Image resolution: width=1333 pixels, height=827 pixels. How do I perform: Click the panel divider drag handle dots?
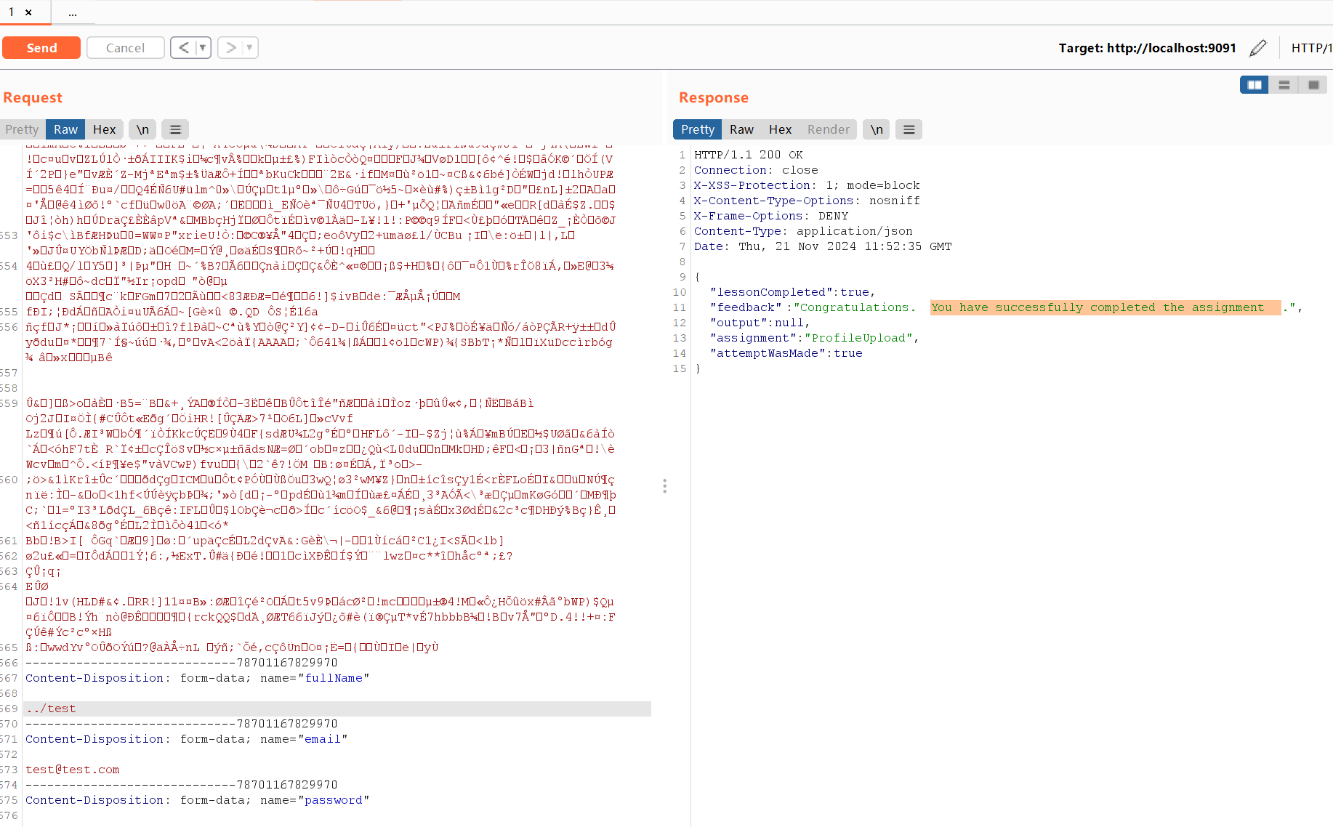click(664, 486)
